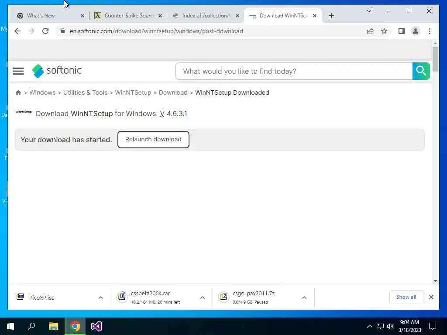Viewport: 447px width, 335px height.
Task: Switch to Index of /collection tab
Action: [206, 16]
